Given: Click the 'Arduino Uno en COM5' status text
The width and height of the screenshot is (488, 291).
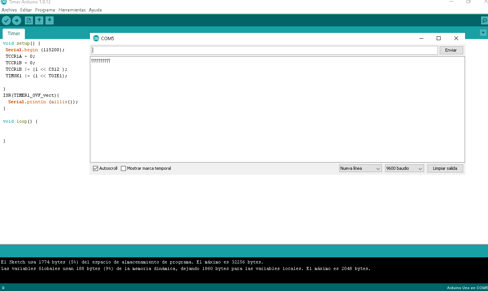Looking at the screenshot, I should pos(467,288).
